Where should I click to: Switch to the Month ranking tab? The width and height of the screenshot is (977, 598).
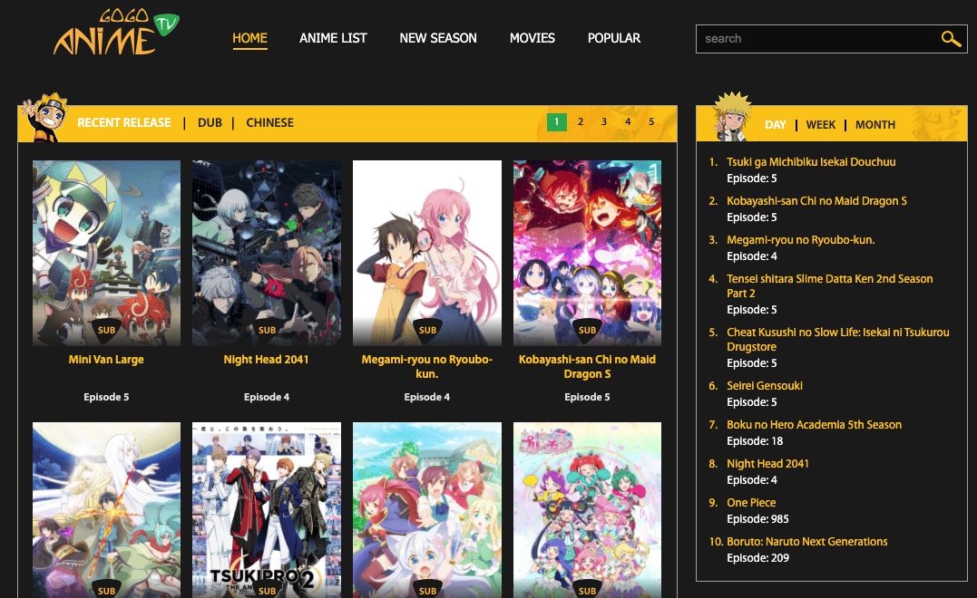[875, 124]
